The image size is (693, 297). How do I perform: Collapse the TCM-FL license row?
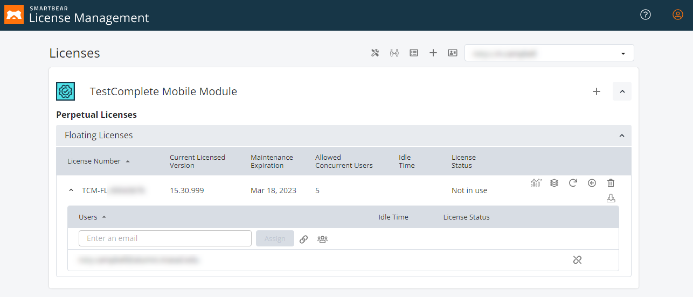(71, 190)
